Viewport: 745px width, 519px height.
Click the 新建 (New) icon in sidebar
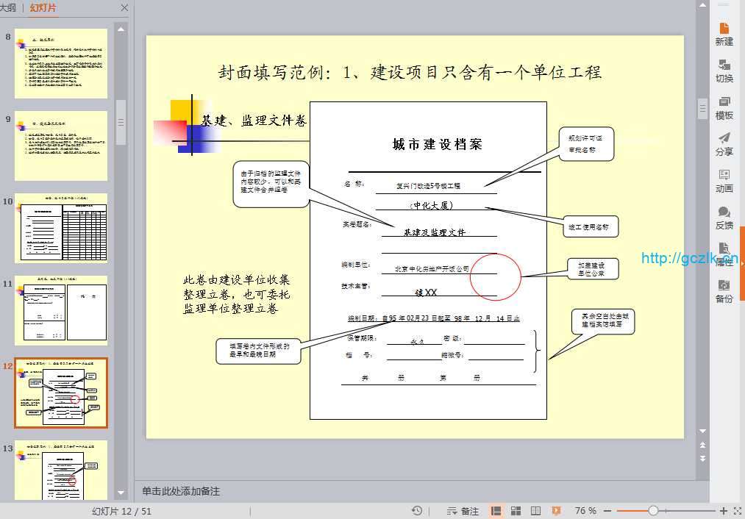[x=724, y=33]
